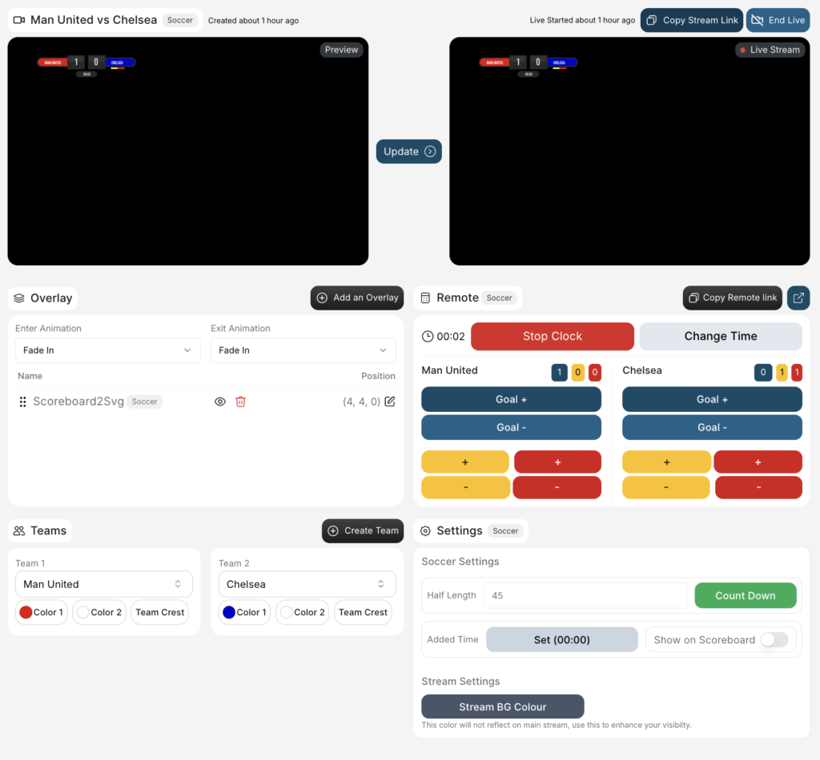Click Chelsea yellow card count badge
820x760 pixels.
[x=782, y=373]
